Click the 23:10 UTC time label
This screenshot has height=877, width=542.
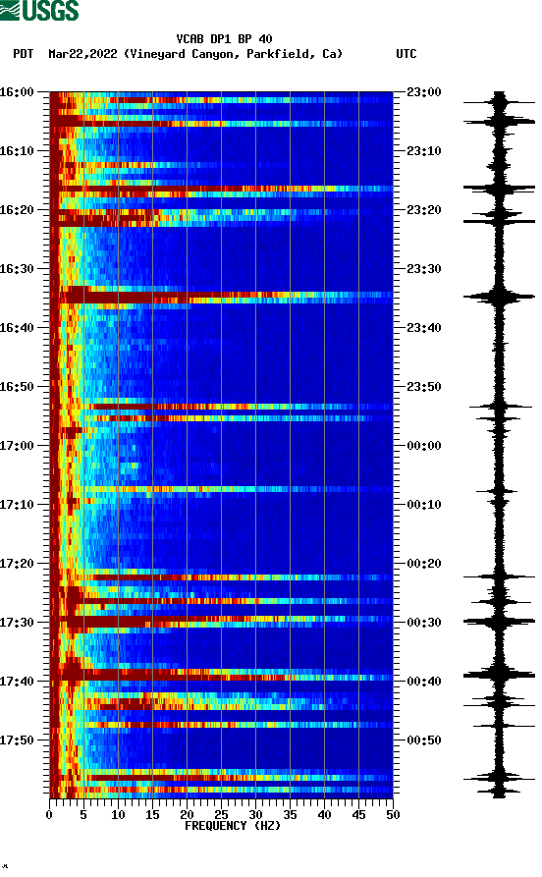coord(424,151)
